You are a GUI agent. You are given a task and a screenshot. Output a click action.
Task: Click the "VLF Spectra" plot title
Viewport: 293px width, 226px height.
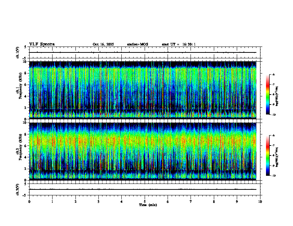pos(42,44)
